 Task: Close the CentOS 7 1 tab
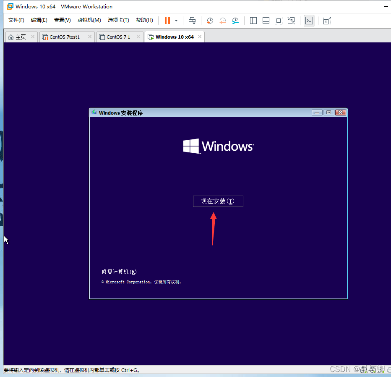pos(138,37)
